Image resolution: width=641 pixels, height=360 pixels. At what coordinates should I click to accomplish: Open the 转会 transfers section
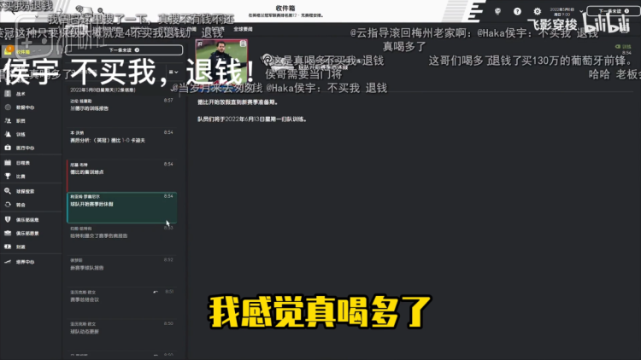pyautogui.click(x=21, y=205)
